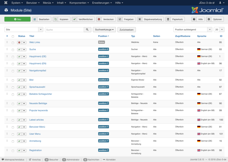Open the Beliebte Schlagwörter module link
Viewport: 228px width, 162px height.
(40, 94)
